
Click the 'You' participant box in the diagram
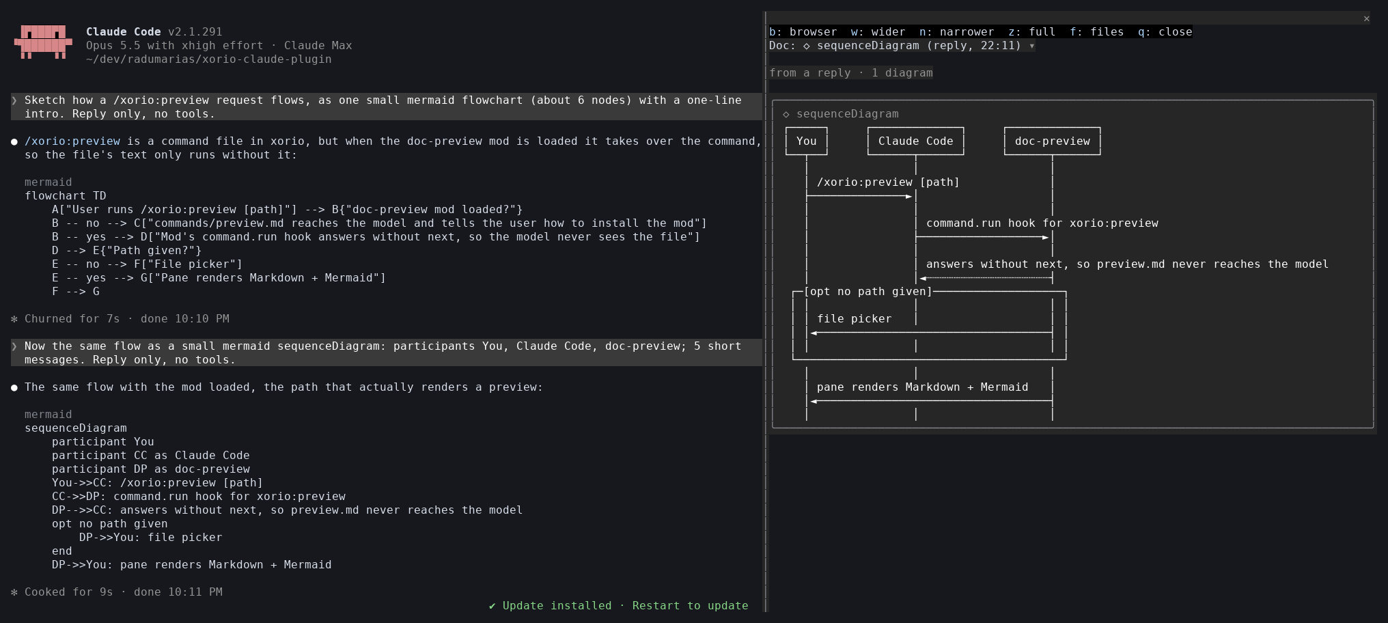coord(806,141)
